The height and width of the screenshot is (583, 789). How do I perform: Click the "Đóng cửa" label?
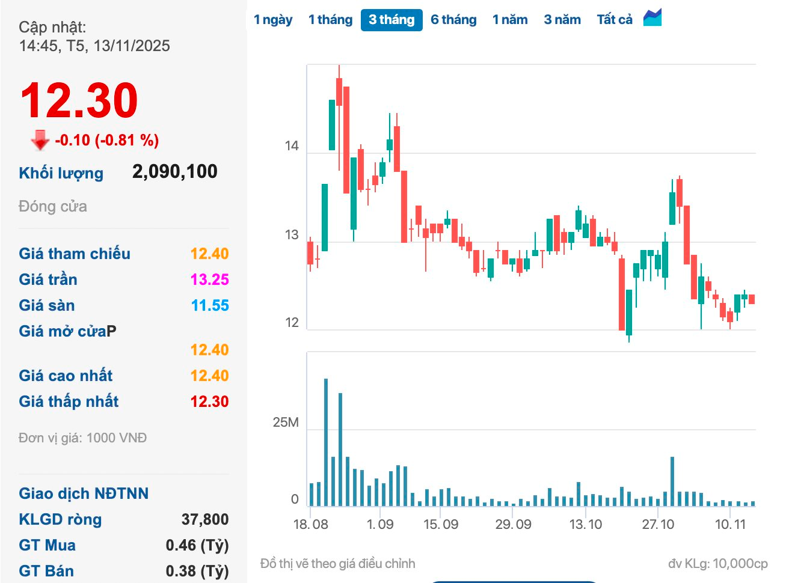[52, 207]
